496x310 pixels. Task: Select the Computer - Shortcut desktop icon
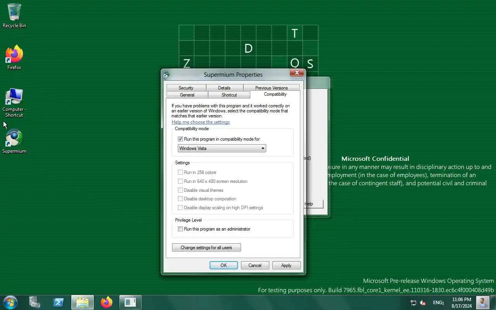(14, 103)
